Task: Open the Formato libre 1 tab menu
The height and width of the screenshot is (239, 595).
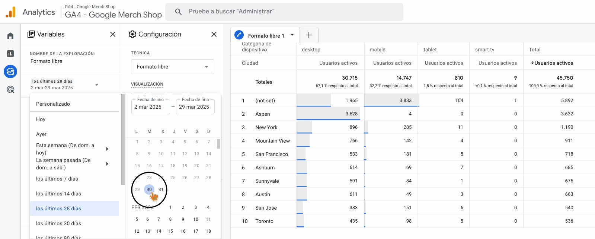Action: [292, 35]
